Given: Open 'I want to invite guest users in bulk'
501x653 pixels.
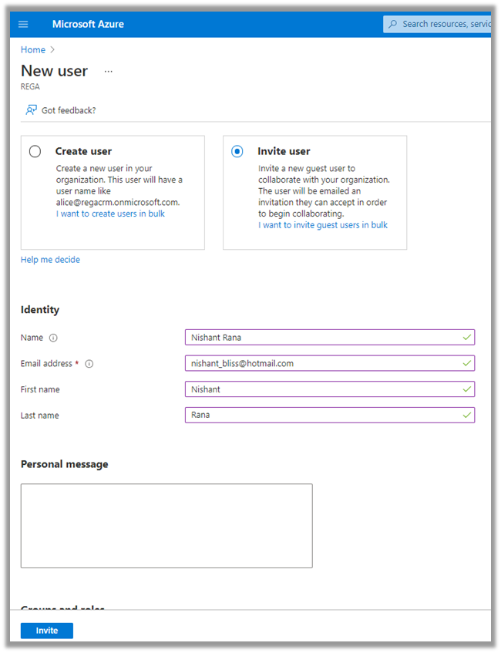Looking at the screenshot, I should coord(323,225).
